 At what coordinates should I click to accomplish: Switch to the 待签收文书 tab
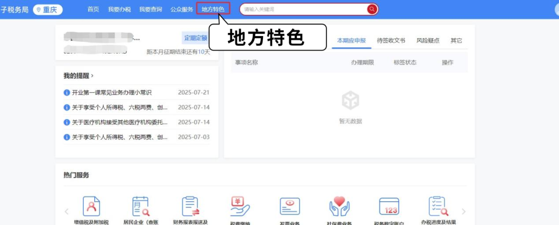coord(391,41)
